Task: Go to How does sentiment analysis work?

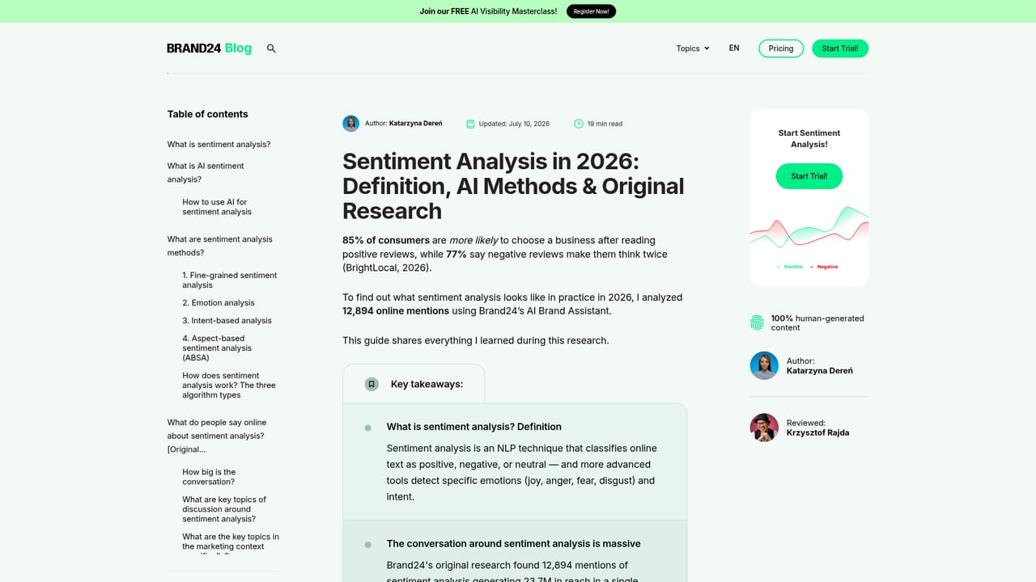Action: pyautogui.click(x=229, y=386)
